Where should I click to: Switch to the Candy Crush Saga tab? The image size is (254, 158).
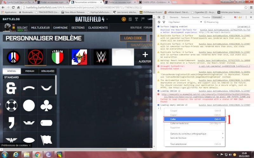[19, 2]
